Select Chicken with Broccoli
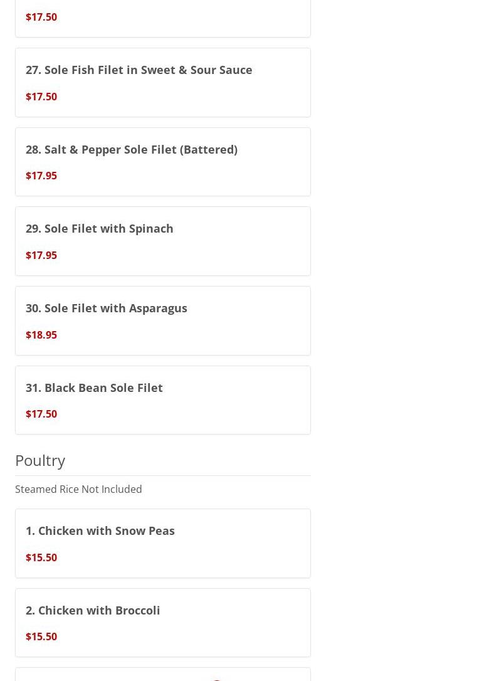Image resolution: width=492 pixels, height=681 pixels. (93, 610)
